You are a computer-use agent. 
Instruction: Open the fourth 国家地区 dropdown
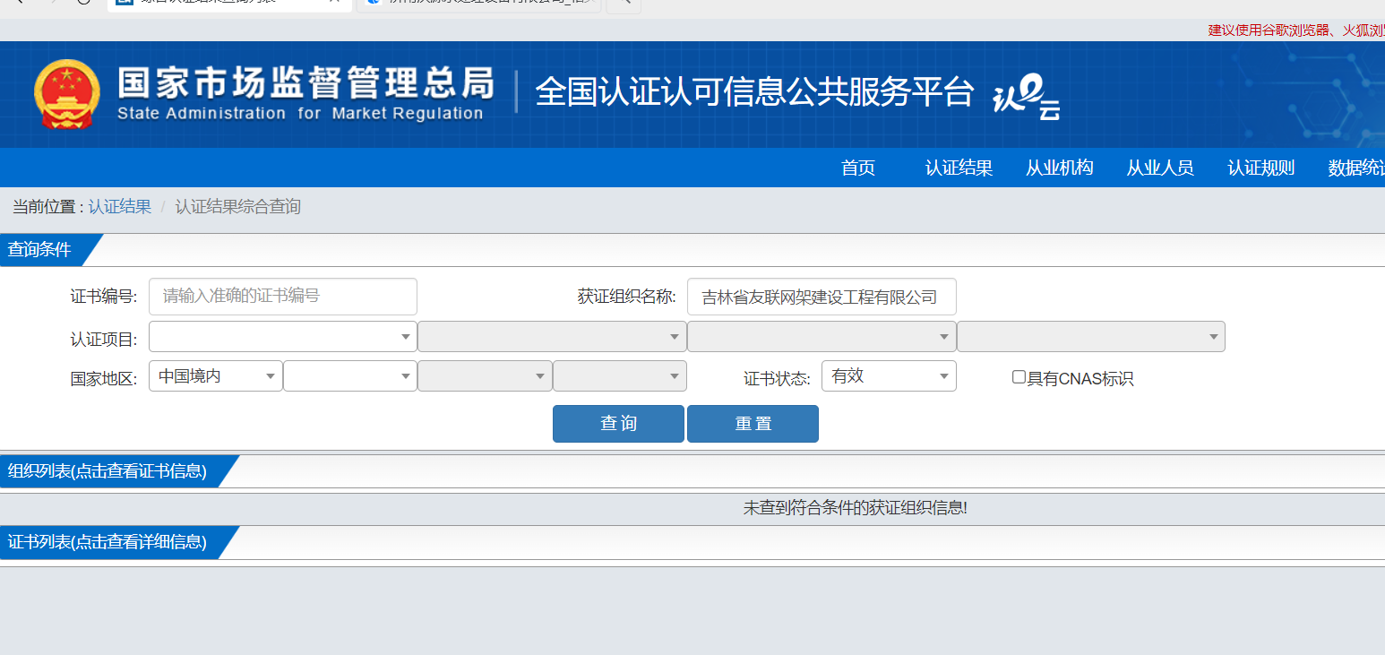tap(620, 376)
